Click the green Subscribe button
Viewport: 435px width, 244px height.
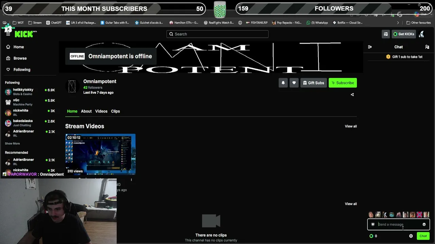click(343, 83)
